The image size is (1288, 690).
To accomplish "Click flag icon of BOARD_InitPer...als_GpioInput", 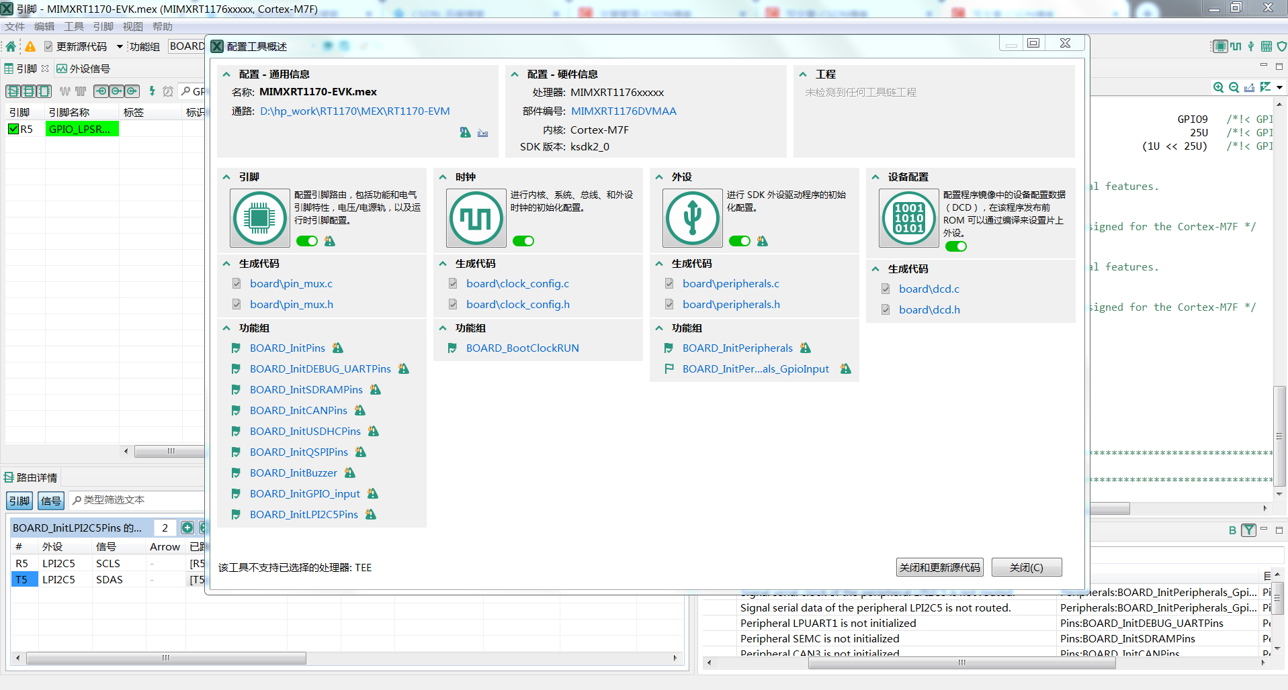I will pyautogui.click(x=669, y=368).
